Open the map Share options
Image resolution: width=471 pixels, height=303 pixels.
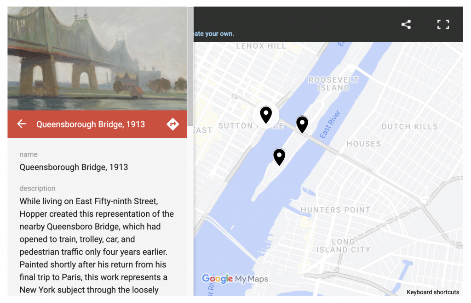click(x=406, y=24)
